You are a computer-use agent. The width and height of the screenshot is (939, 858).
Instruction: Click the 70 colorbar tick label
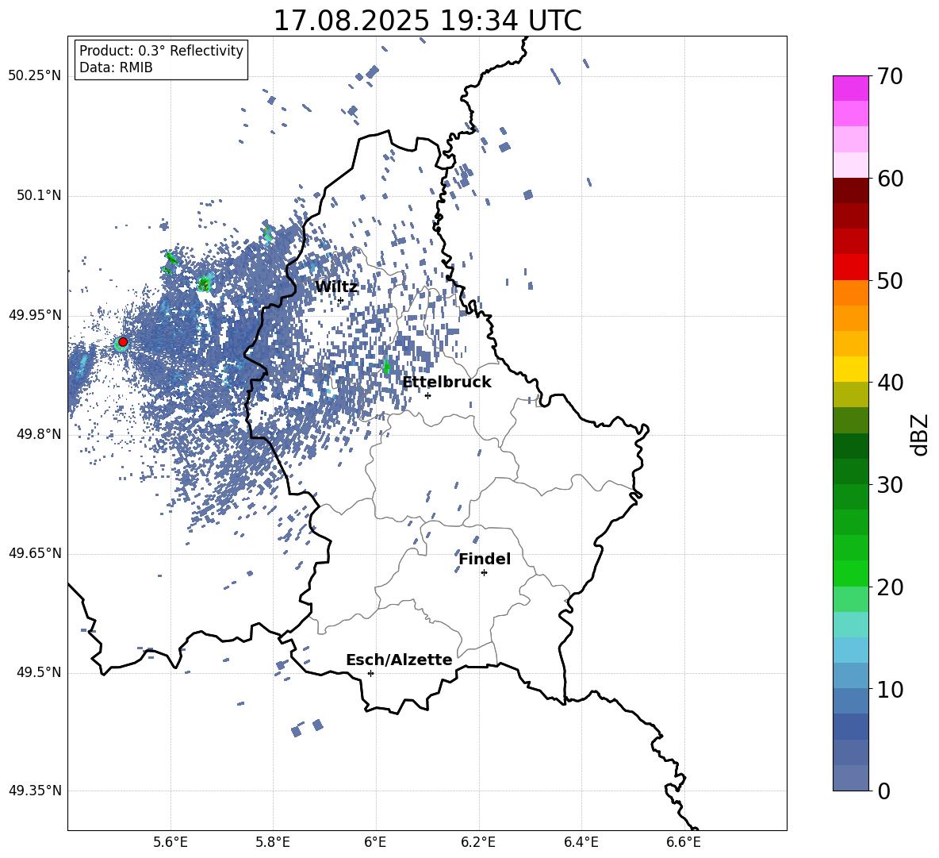point(890,76)
